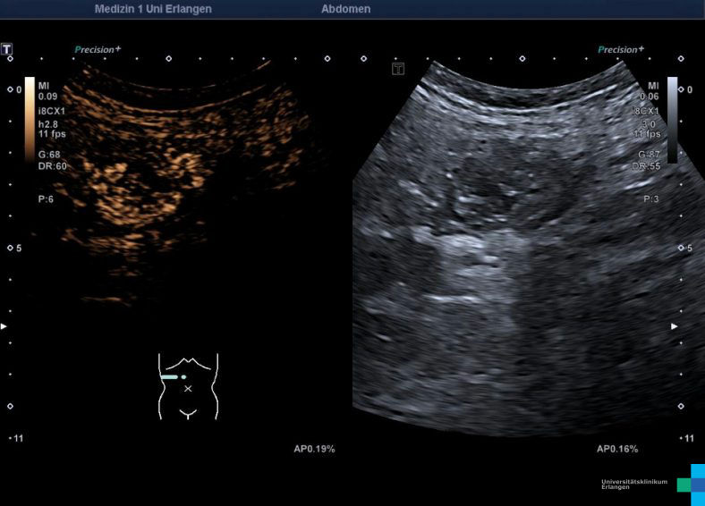Image resolution: width=705 pixels, height=506 pixels.
Task: Click the AP0.16% acoustic power readout
Action: (x=617, y=449)
